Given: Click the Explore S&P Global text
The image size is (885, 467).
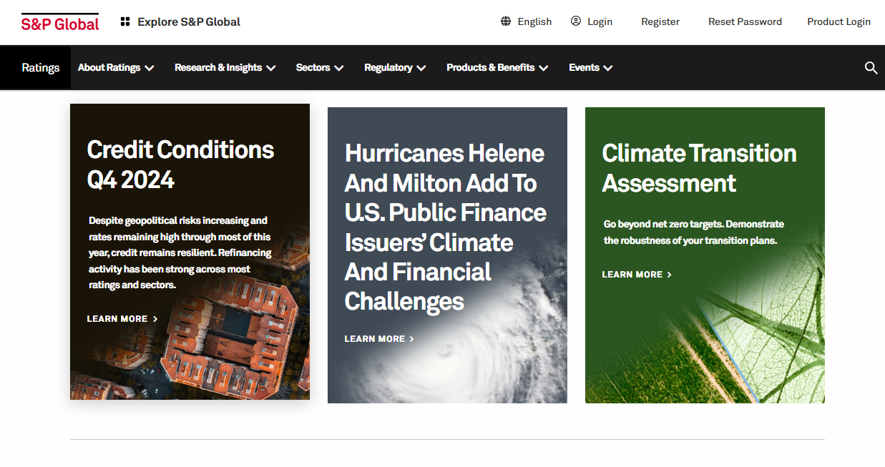Looking at the screenshot, I should 189,22.
